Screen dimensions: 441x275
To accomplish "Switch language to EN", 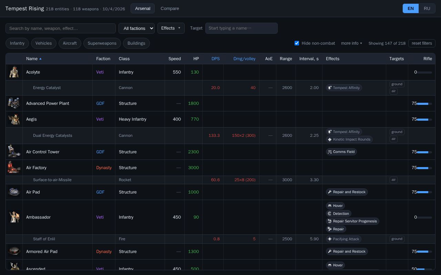I will tap(411, 8).
